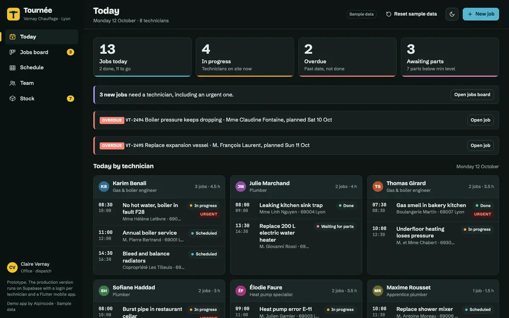The image size is (509, 318).
Task: Click the Alpincode credit text
Action: click(x=39, y=307)
